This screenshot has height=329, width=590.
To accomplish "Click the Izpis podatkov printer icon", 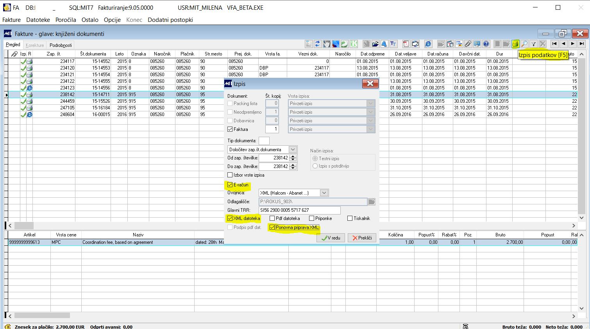I will [515, 44].
